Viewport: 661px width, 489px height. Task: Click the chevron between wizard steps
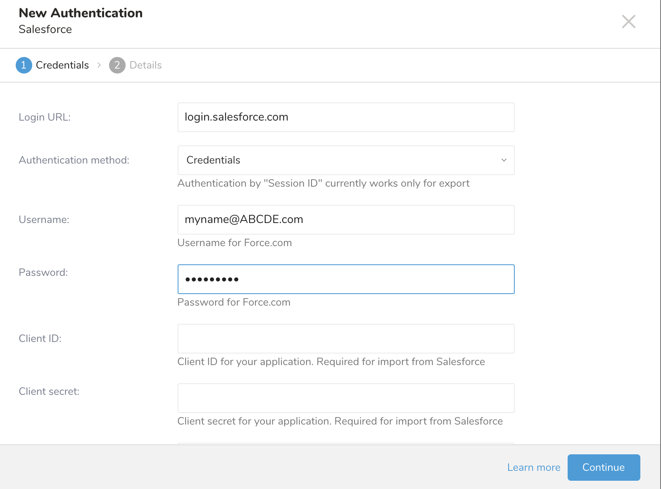tap(99, 65)
